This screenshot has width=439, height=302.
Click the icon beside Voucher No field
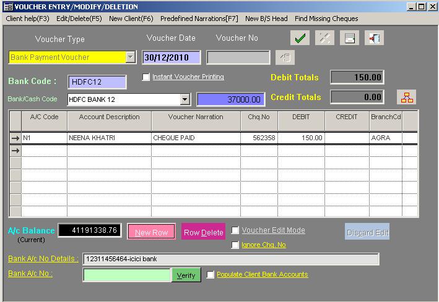pyautogui.click(x=285, y=57)
